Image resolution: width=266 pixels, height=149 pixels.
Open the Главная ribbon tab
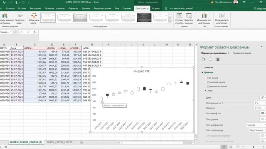pyautogui.click(x=10, y=8)
